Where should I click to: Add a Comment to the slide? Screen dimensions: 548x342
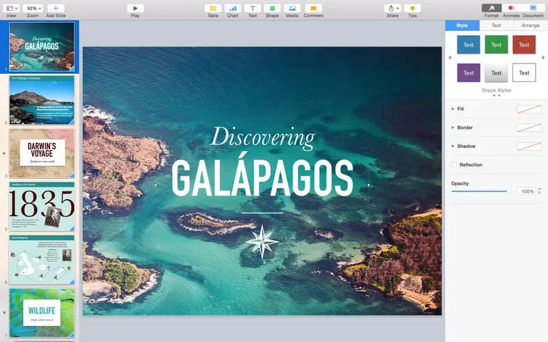click(x=313, y=8)
